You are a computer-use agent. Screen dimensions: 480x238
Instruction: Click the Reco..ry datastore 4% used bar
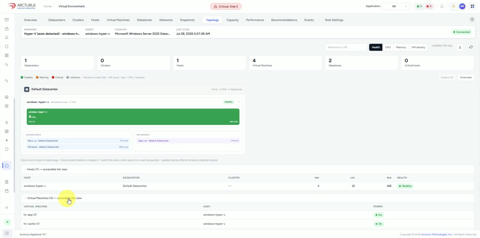(78, 141)
